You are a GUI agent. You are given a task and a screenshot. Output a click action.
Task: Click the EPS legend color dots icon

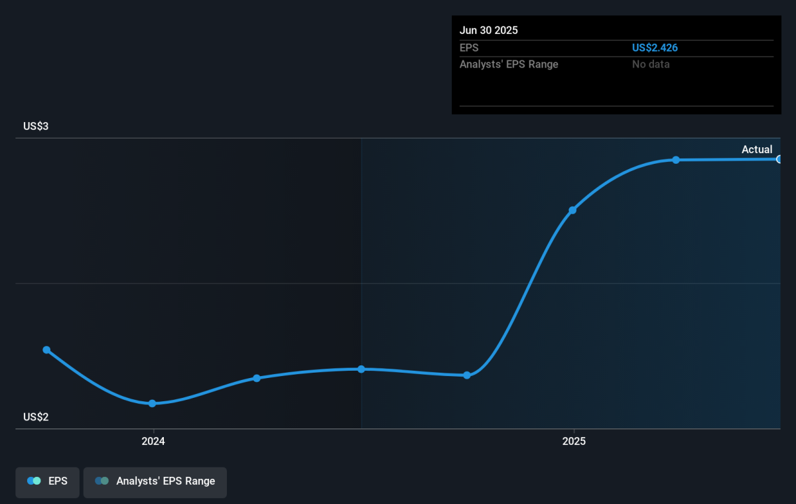[34, 481]
